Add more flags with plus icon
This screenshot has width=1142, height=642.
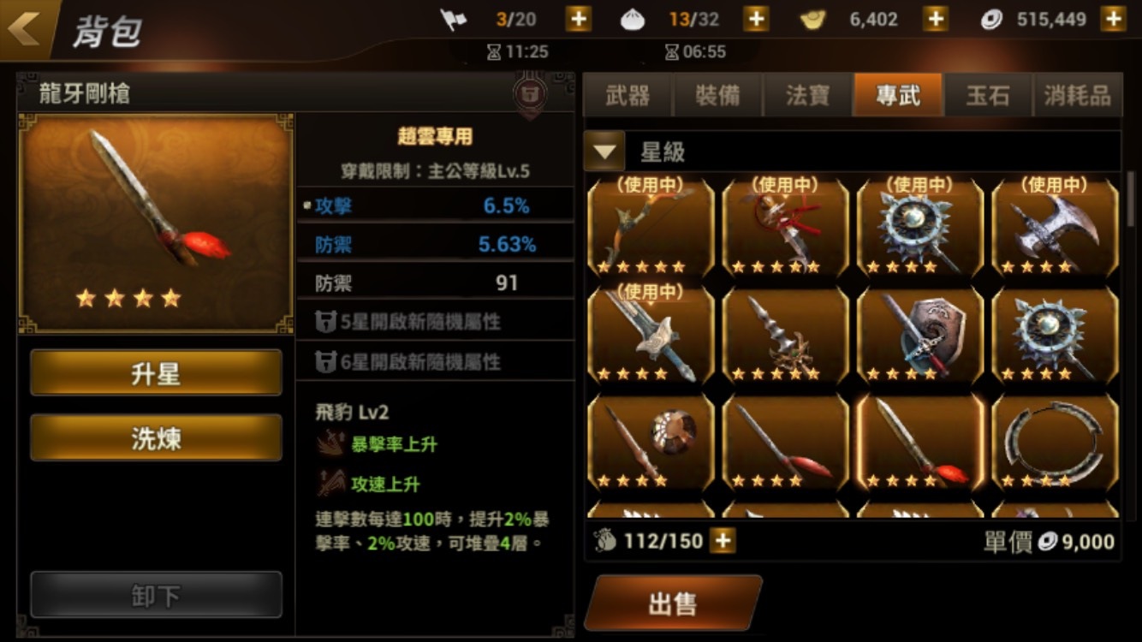pos(579,19)
